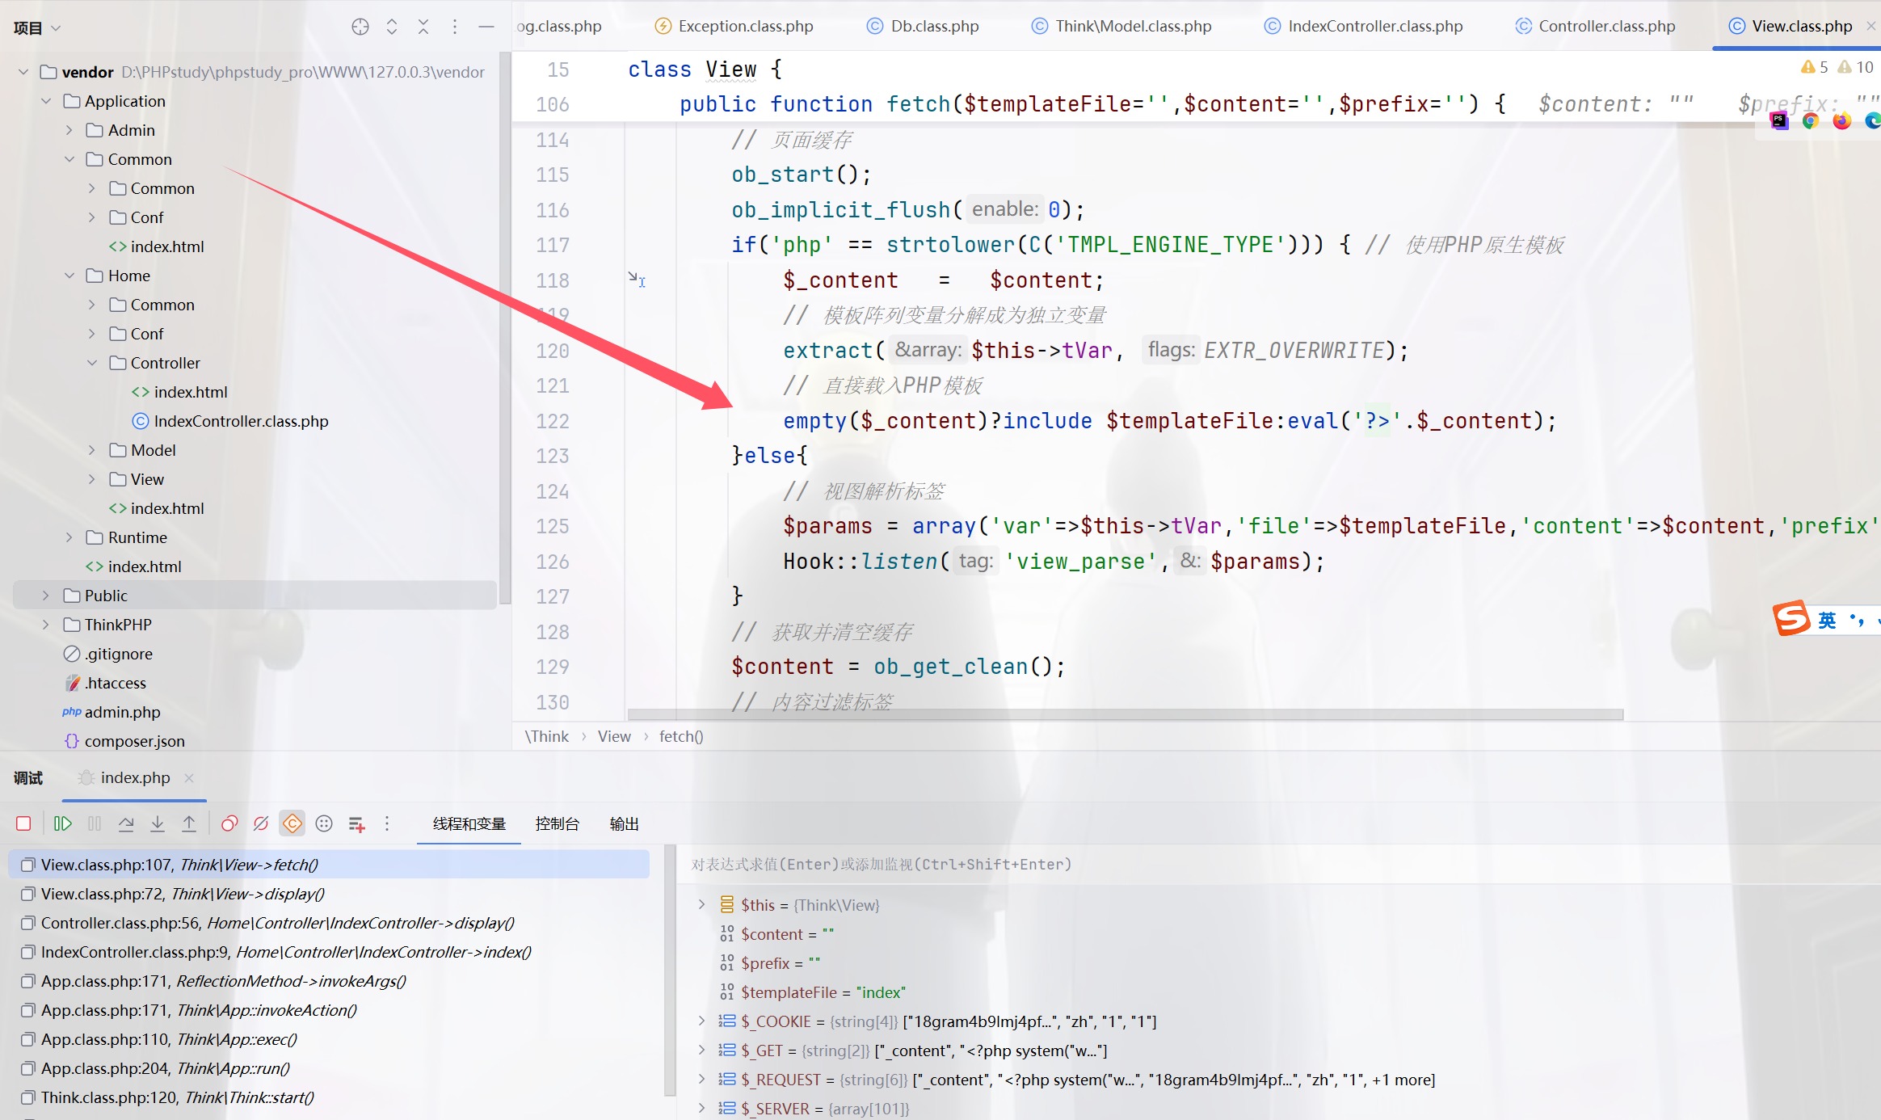1881x1120 pixels.
Task: Click the editor horizontal scrollbar
Action: coord(1125,714)
